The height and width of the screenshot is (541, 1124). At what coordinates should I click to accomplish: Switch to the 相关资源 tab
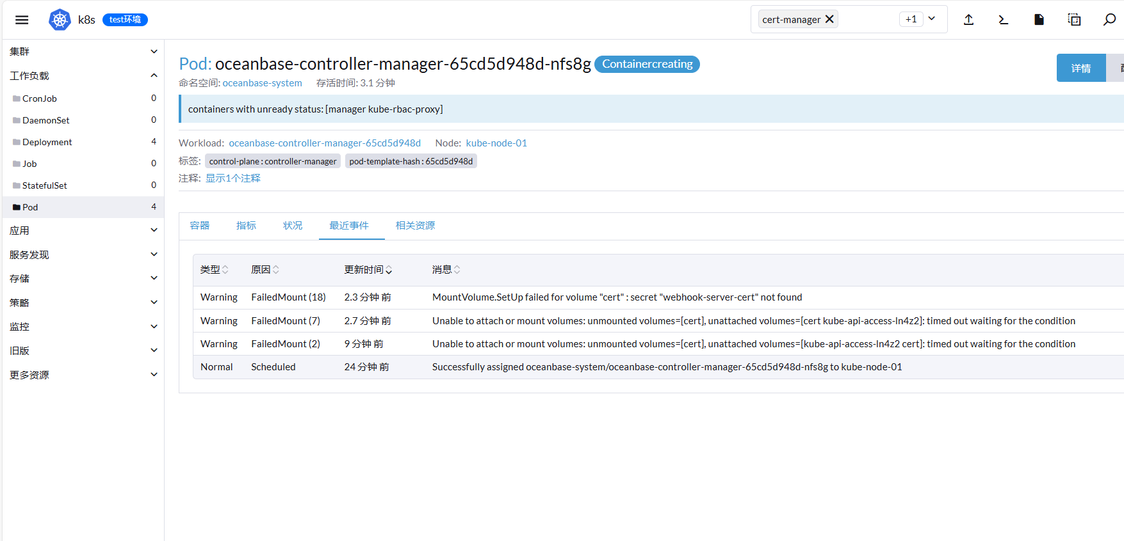[415, 226]
